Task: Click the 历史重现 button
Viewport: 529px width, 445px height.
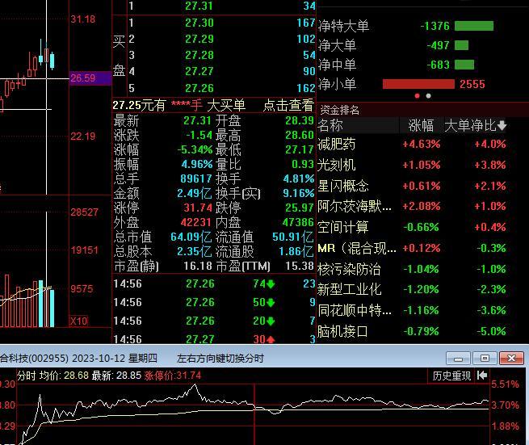Action: click(x=451, y=376)
